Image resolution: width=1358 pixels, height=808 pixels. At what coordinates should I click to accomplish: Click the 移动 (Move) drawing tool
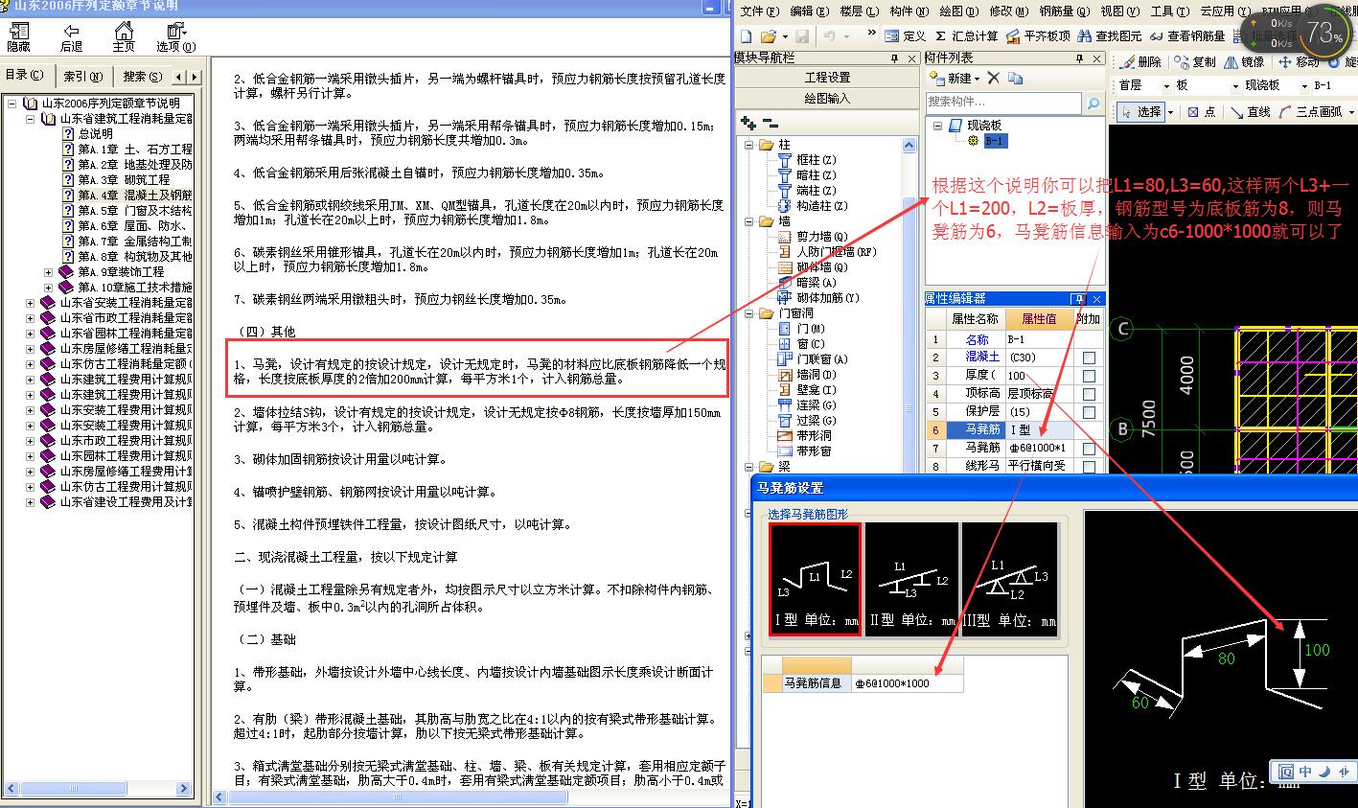point(1299,61)
